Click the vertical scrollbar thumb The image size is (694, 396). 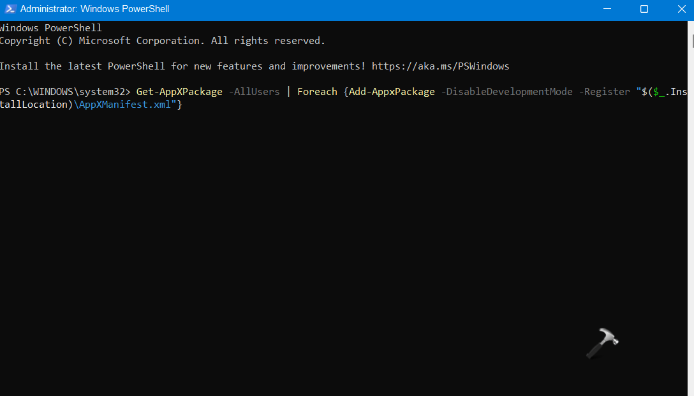691,40
